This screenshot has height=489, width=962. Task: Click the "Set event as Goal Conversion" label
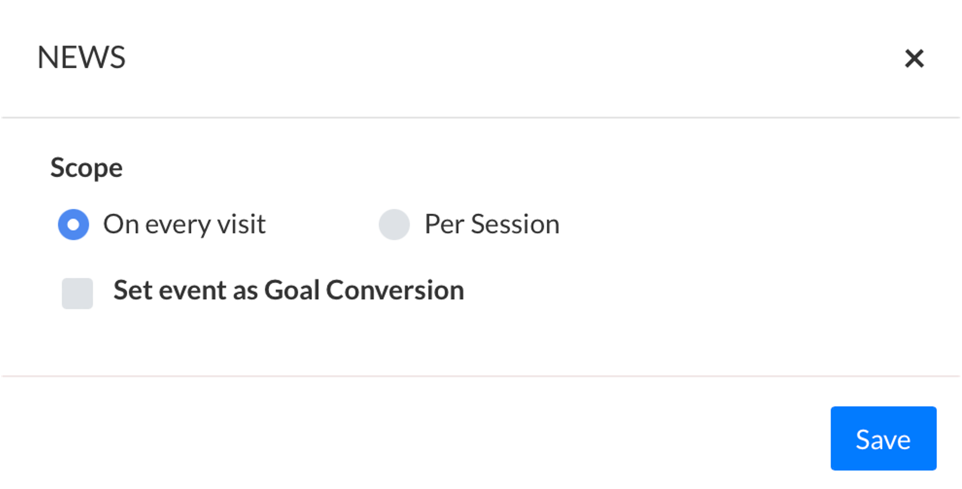288,290
